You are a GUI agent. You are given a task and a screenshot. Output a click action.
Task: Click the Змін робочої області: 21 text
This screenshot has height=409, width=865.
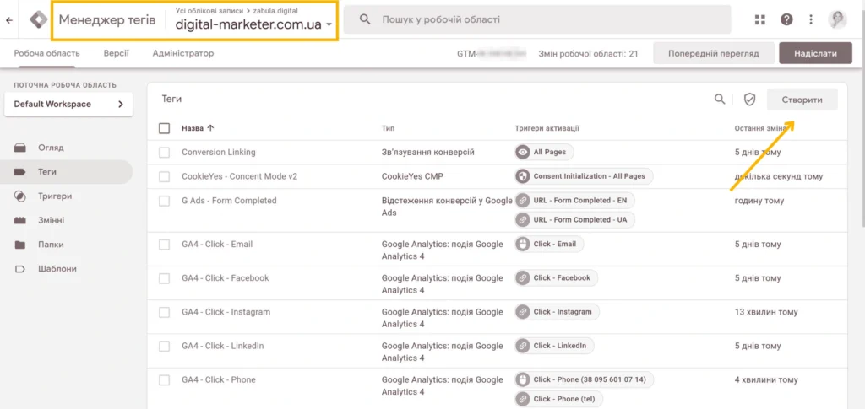588,54
